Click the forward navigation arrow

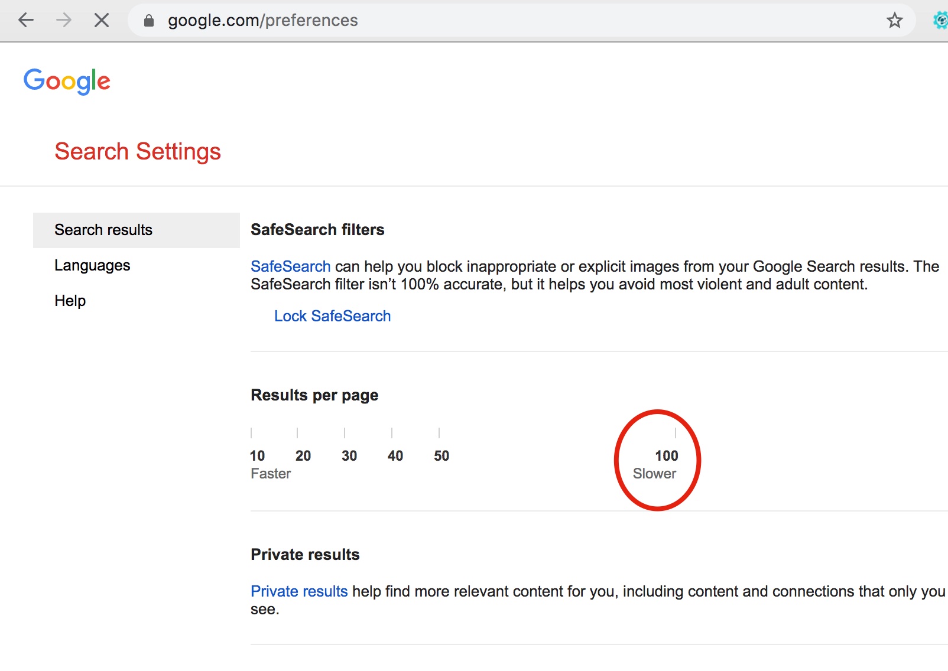pos(64,21)
